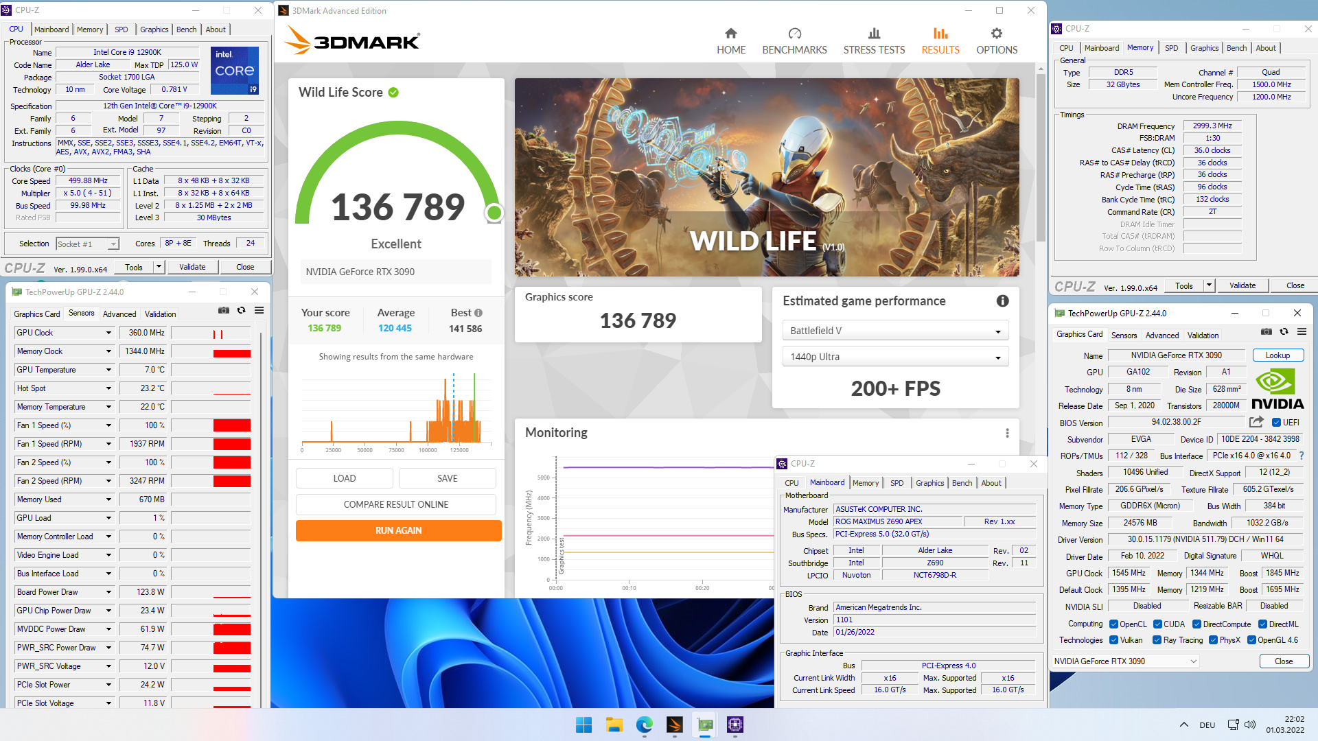Open Socket #1 selection dropdown in CPU-Z

pyautogui.click(x=87, y=244)
